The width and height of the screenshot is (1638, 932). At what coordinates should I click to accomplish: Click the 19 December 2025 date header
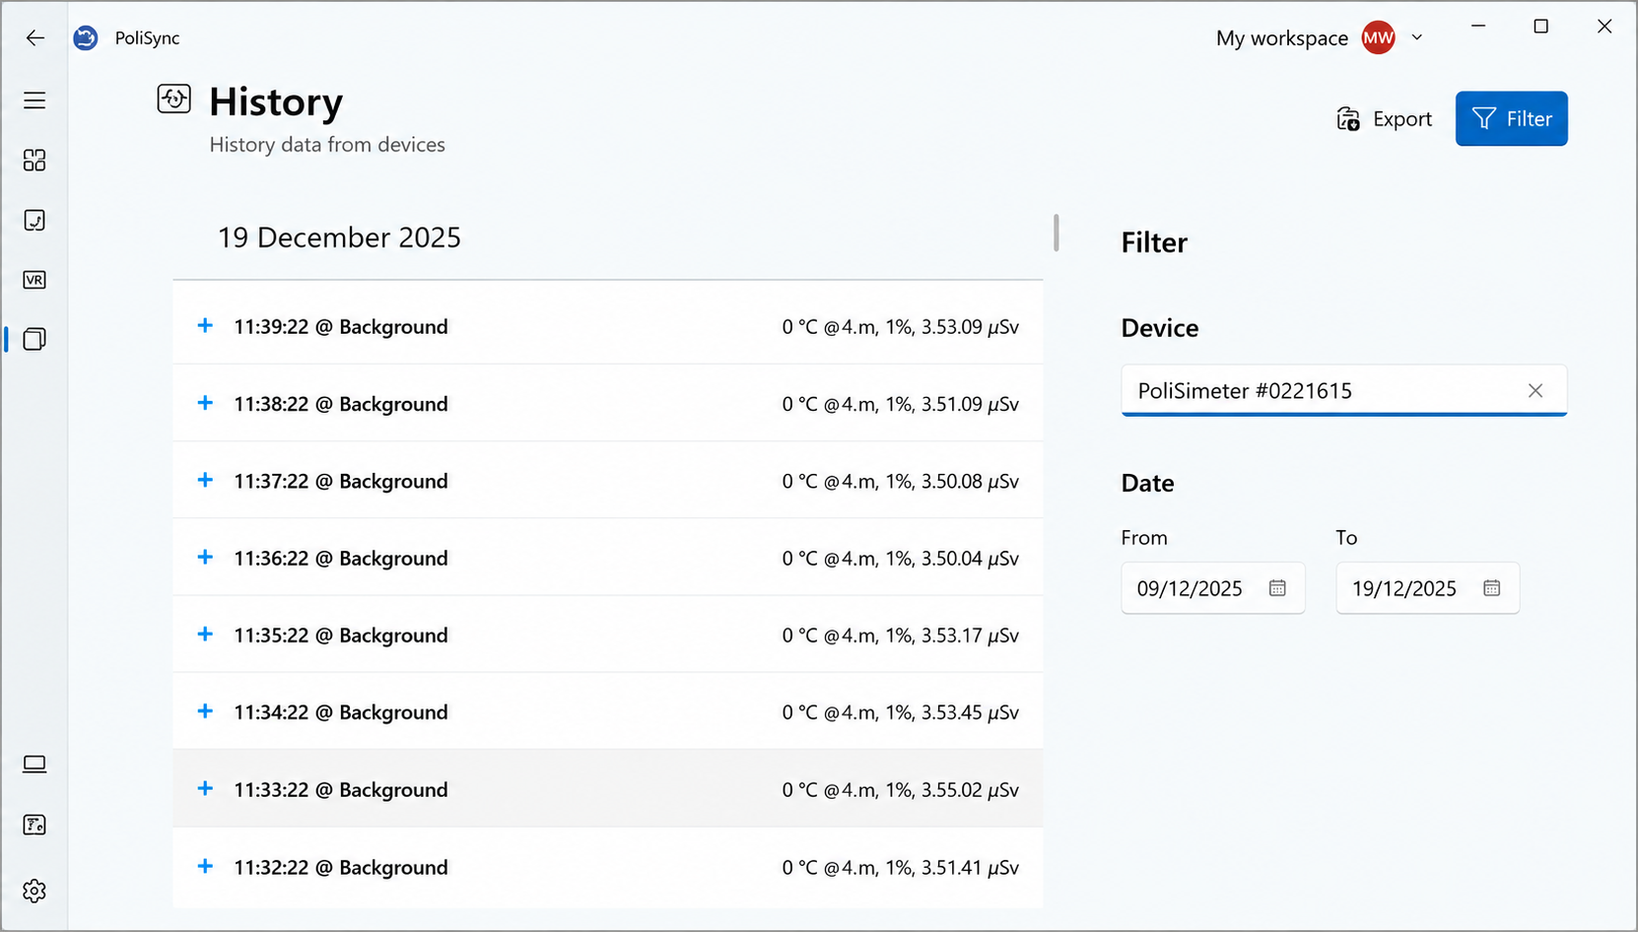click(x=339, y=237)
